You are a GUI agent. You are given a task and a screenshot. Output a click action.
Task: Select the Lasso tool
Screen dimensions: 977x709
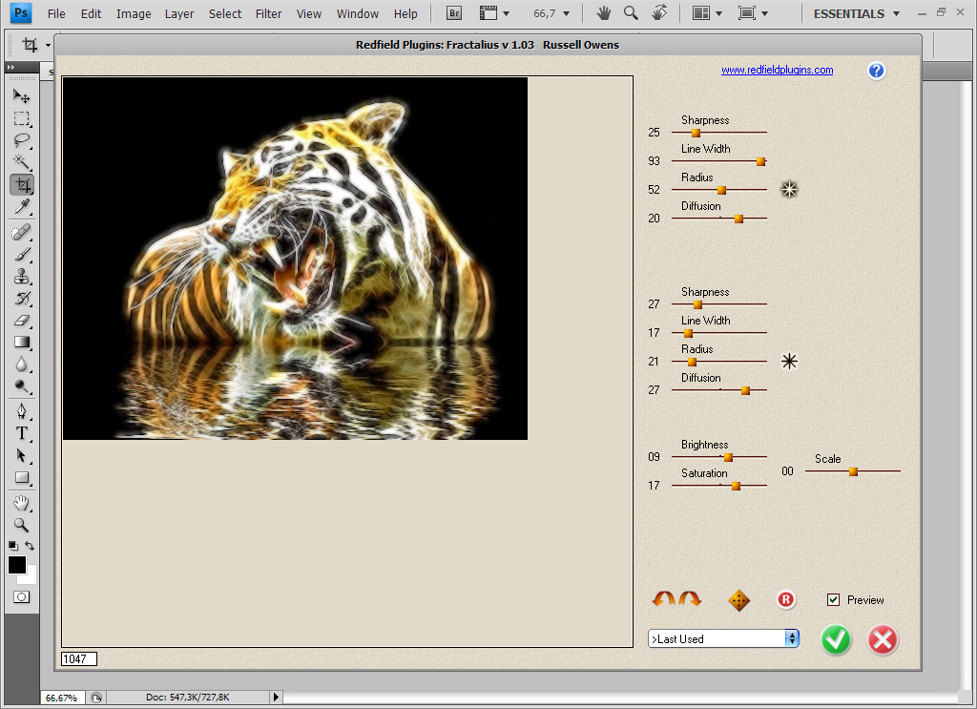22,140
